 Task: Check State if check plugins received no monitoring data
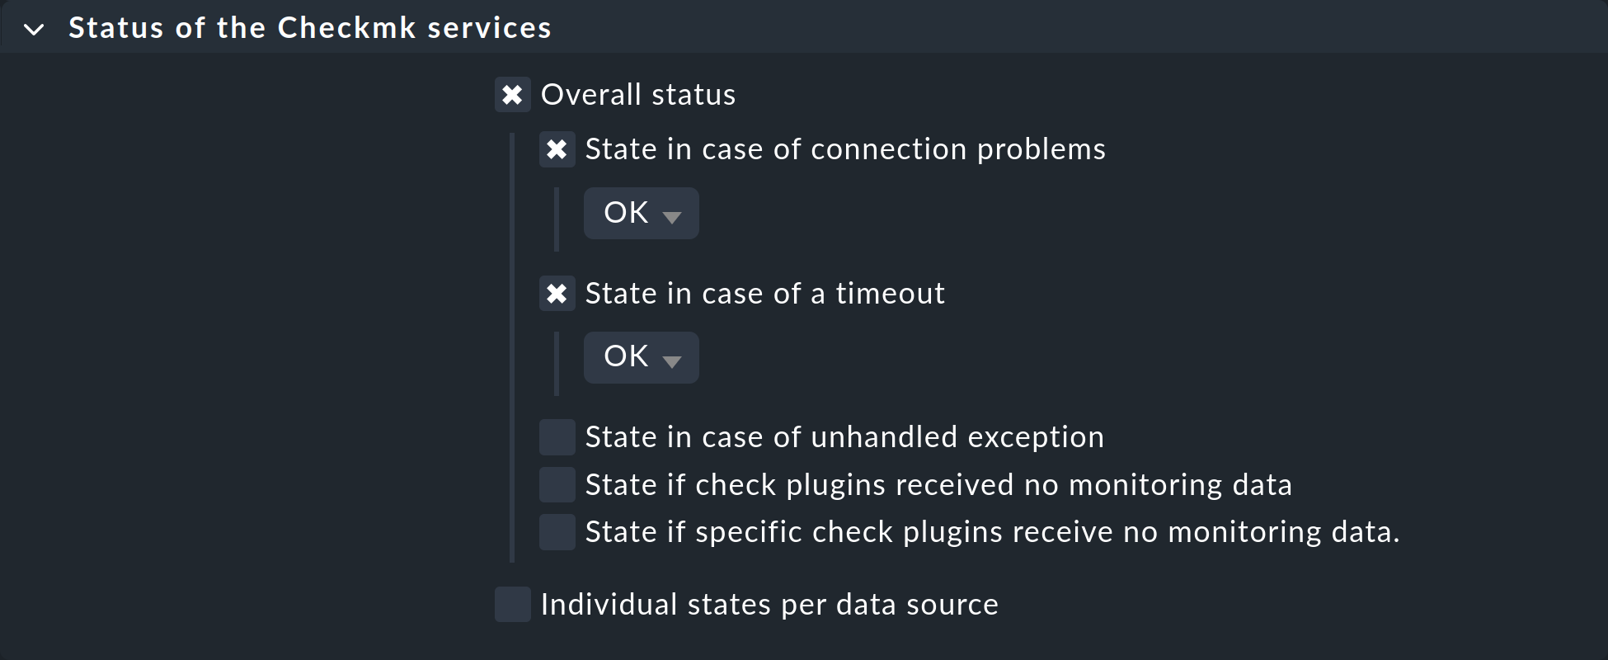pos(557,485)
